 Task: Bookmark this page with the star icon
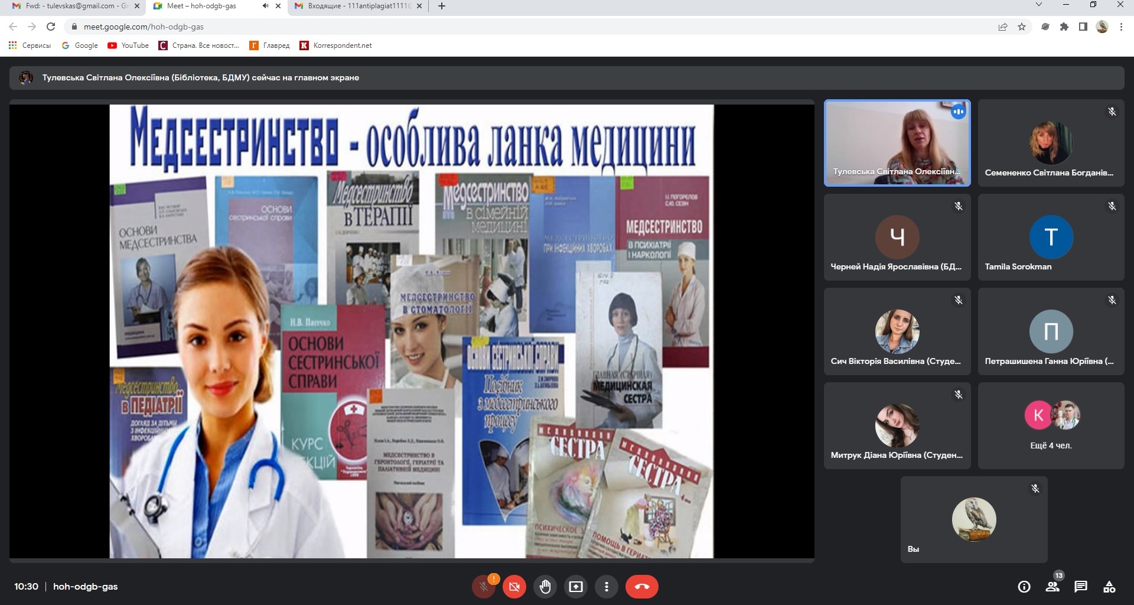point(1021,27)
